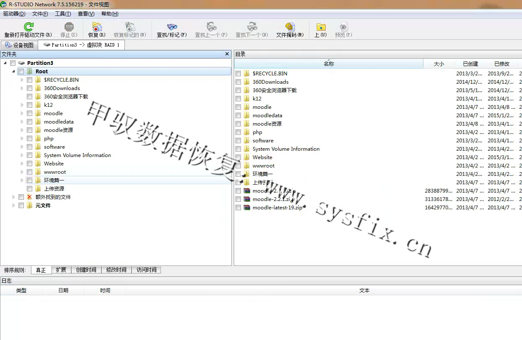The height and width of the screenshot is (340, 522).
Task: Sort by 创建时间 rule
Action: [86, 270]
